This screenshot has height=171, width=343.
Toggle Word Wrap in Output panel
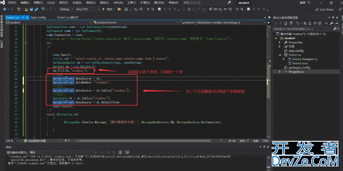click(x=127, y=152)
